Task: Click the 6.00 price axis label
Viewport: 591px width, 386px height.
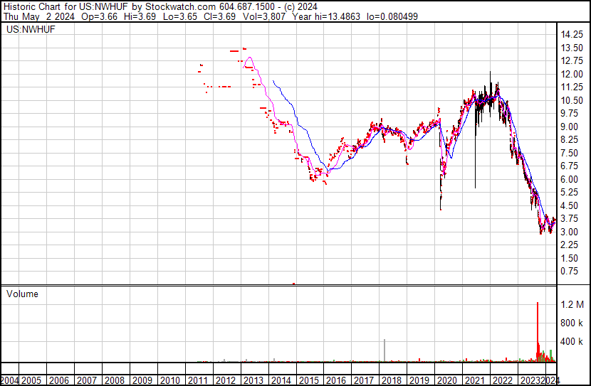Action: [569, 179]
